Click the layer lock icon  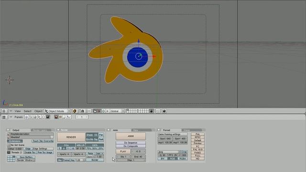pos(152,111)
